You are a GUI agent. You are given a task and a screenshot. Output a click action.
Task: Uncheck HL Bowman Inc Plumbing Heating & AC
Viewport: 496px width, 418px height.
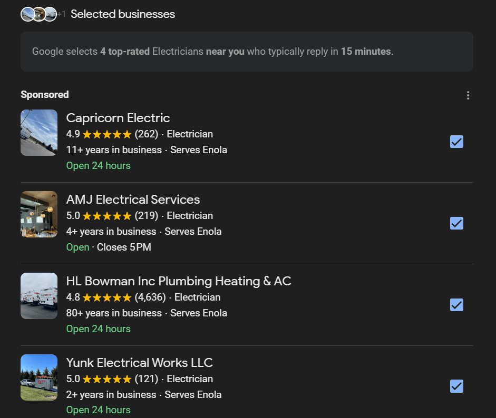456,305
